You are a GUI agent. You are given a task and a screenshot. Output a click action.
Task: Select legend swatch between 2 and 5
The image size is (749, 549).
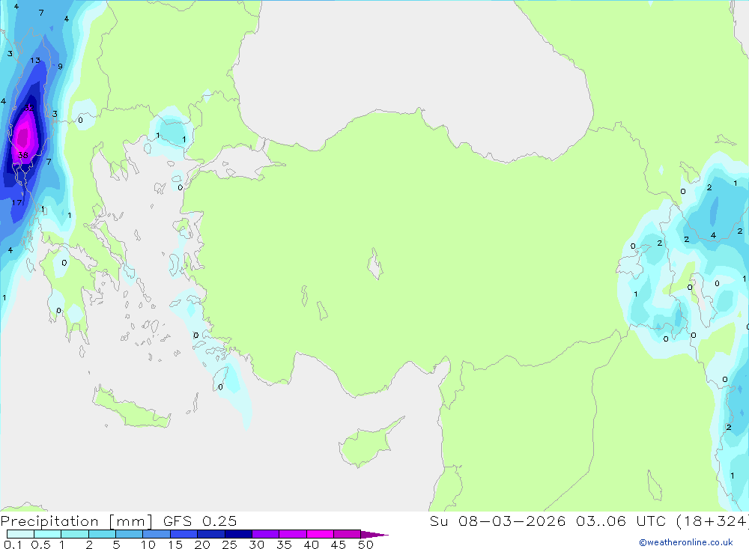point(102,534)
